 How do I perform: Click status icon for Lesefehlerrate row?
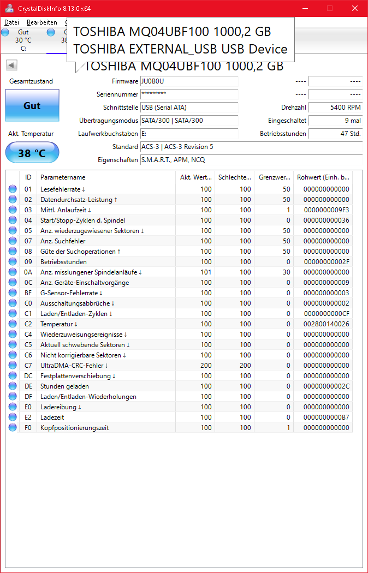13,189
